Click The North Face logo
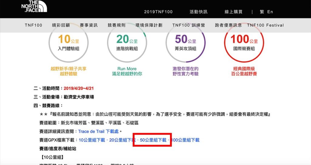 click(34, 6)
